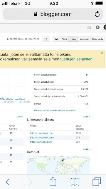
Task: Click the 274 page views cell
Action: tap(78, 138)
